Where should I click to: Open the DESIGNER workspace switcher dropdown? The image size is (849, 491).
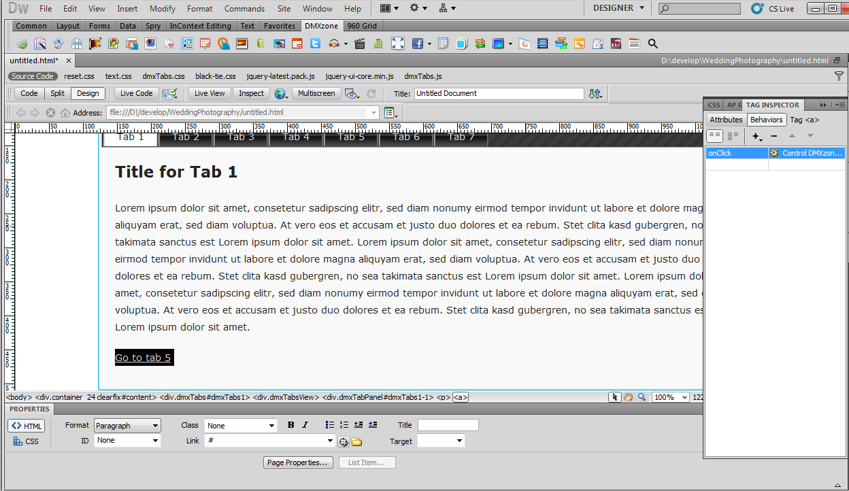coord(618,8)
